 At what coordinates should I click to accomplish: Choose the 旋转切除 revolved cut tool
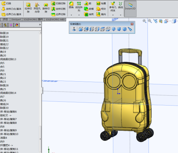click(46, 8)
